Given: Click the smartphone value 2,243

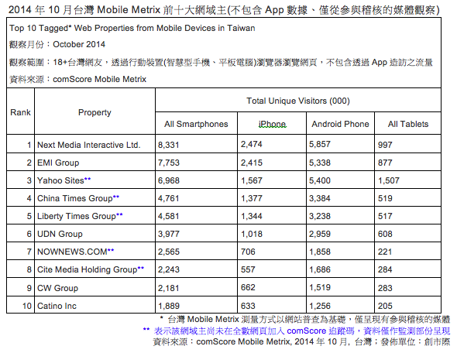Looking at the screenshot, I should [168, 269].
